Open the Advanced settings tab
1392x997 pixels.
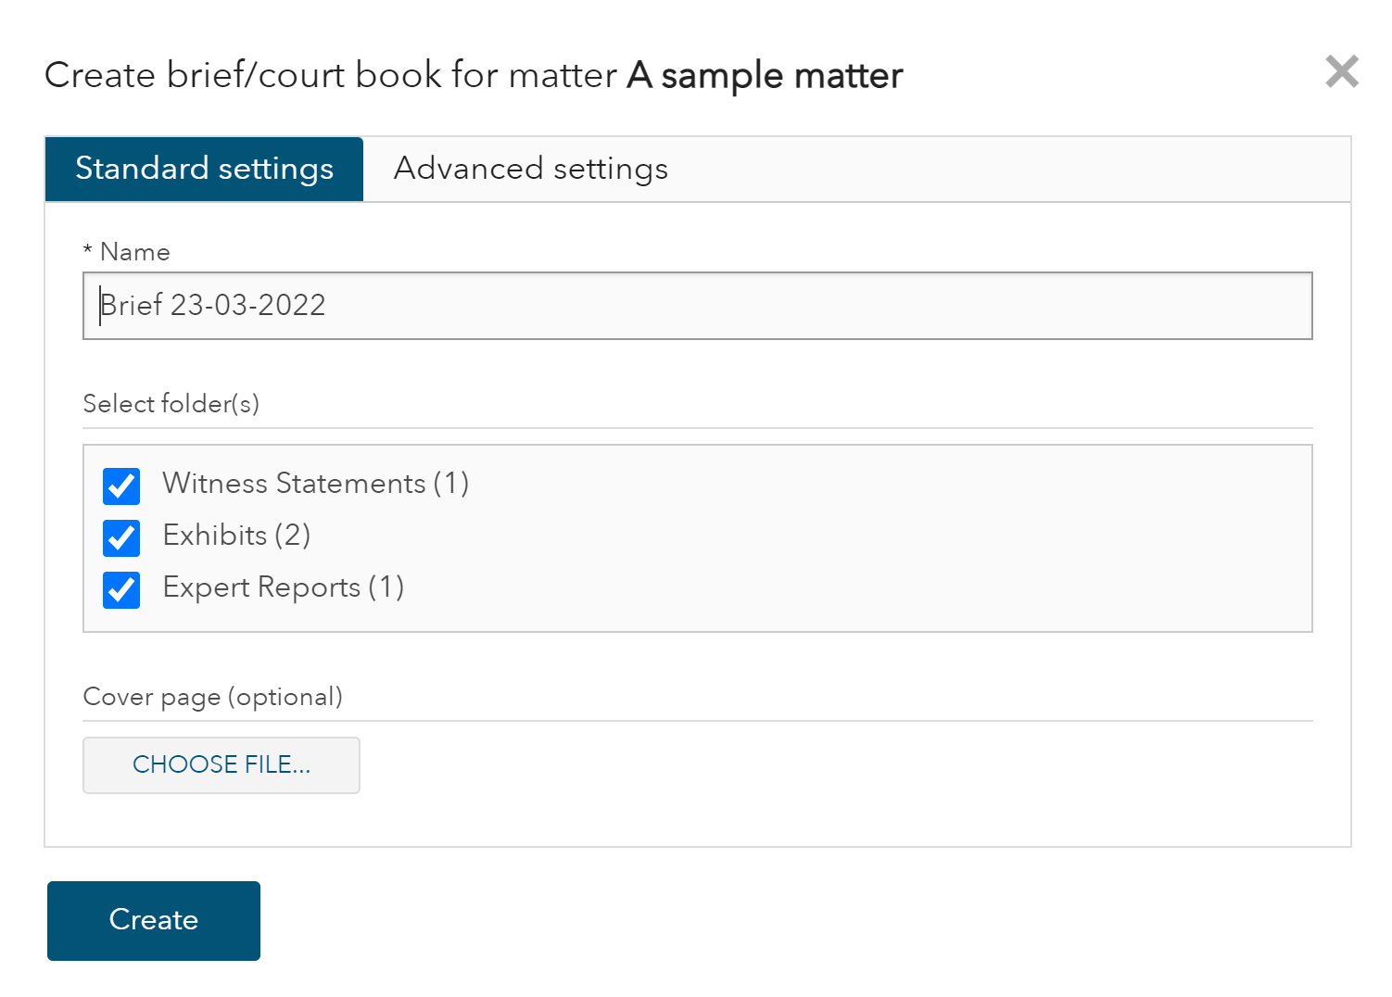[530, 169]
